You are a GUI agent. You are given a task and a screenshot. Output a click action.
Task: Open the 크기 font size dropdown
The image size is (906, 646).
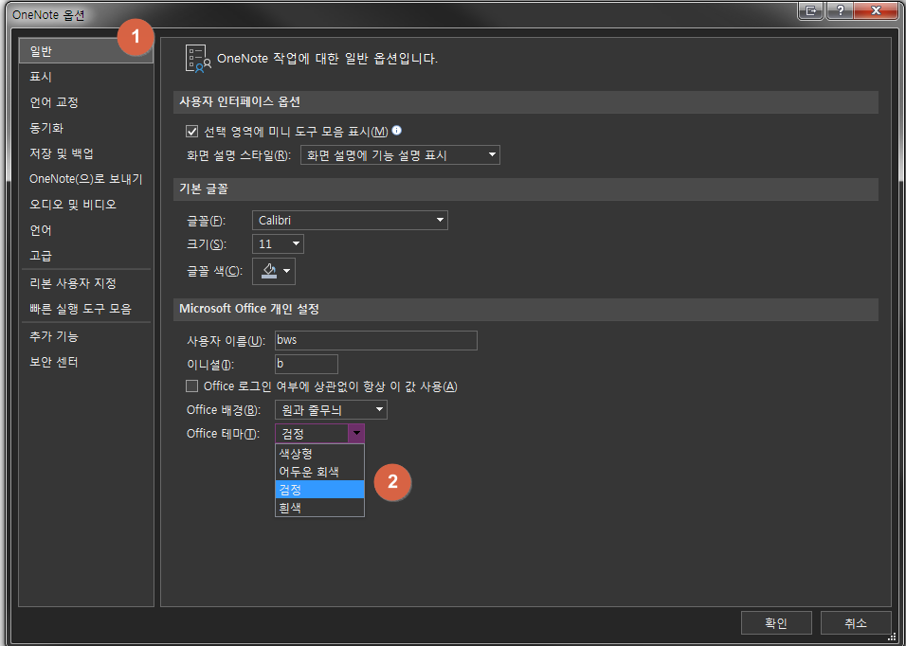(278, 243)
